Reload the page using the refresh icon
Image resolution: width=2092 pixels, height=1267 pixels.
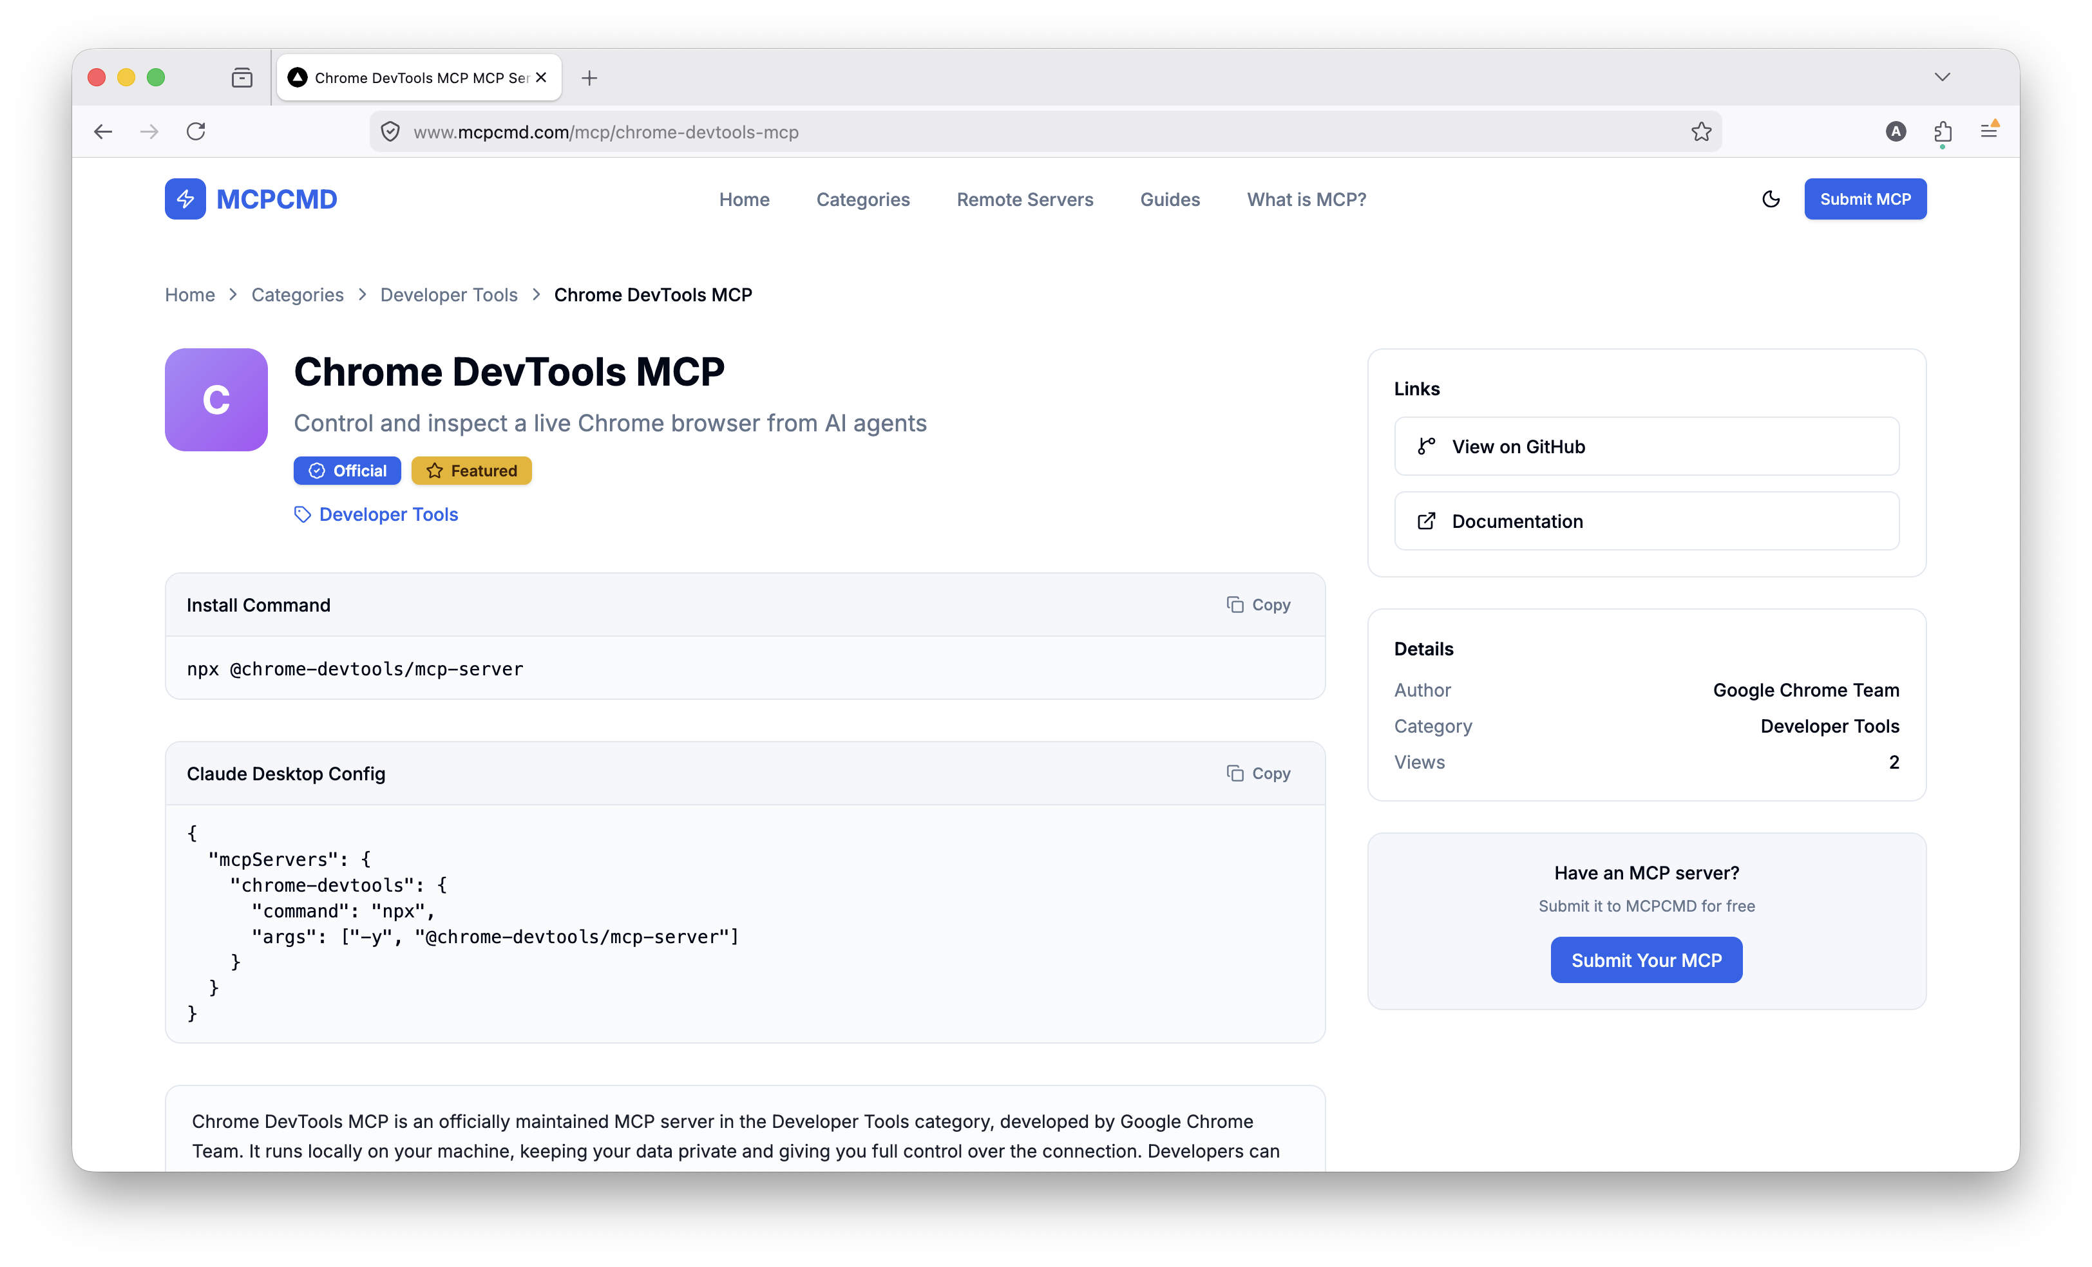[196, 131]
